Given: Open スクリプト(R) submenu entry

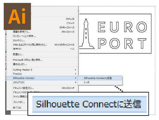Looking at the screenshot, I should [42, 83].
